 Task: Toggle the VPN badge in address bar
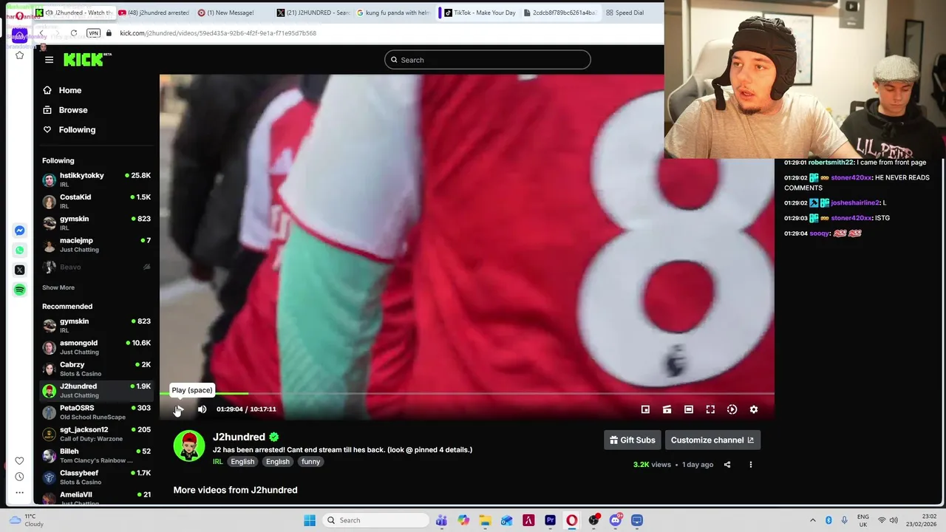click(93, 33)
